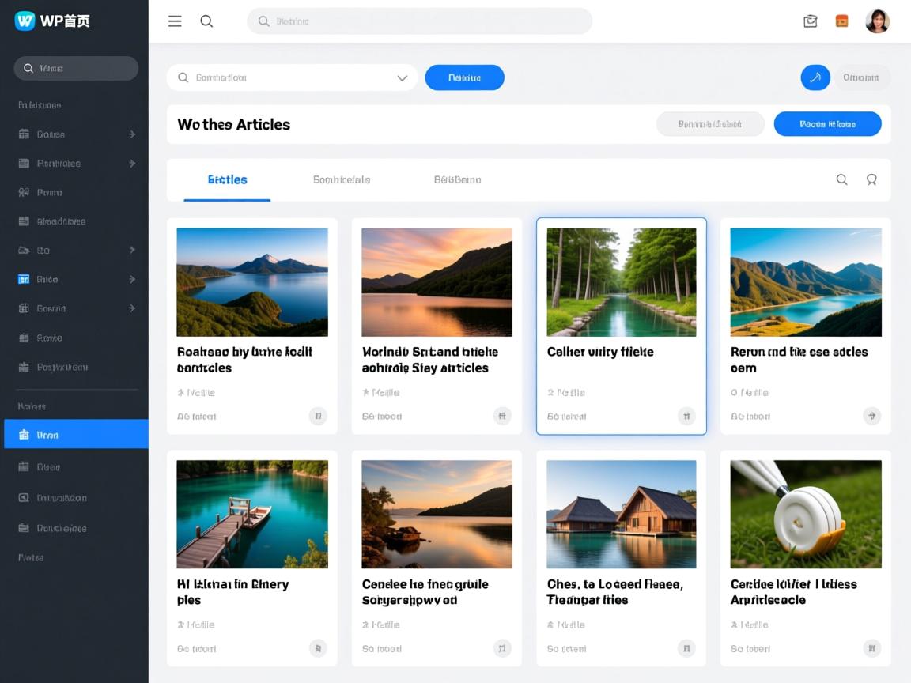911x683 pixels.
Task: Open the user avatar profile picture
Action: point(877,21)
